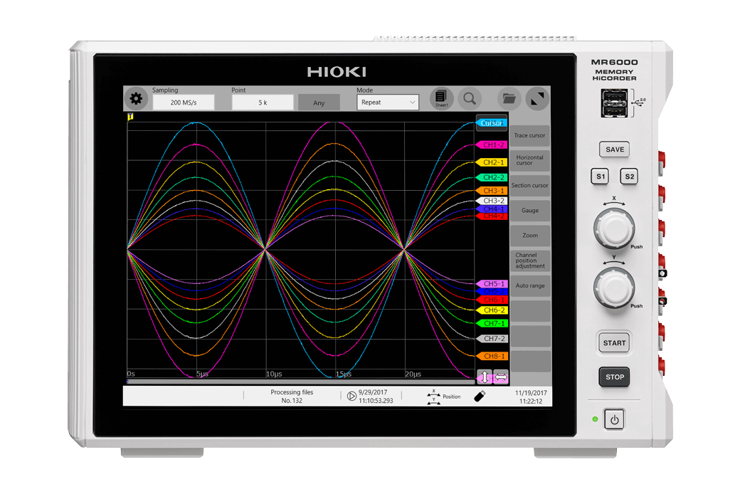Select the CH7-2 channel marker
This screenshot has width=740, height=494.
(x=492, y=339)
